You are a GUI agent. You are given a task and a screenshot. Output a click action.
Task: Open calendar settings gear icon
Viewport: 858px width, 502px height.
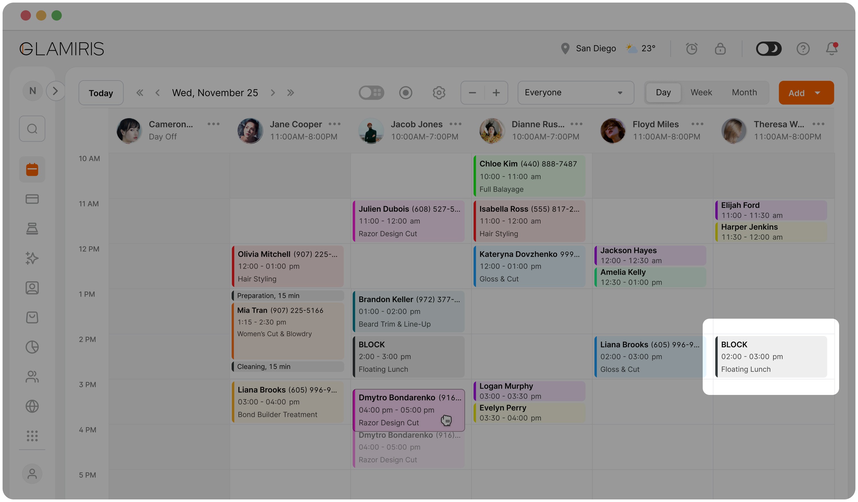pos(439,93)
